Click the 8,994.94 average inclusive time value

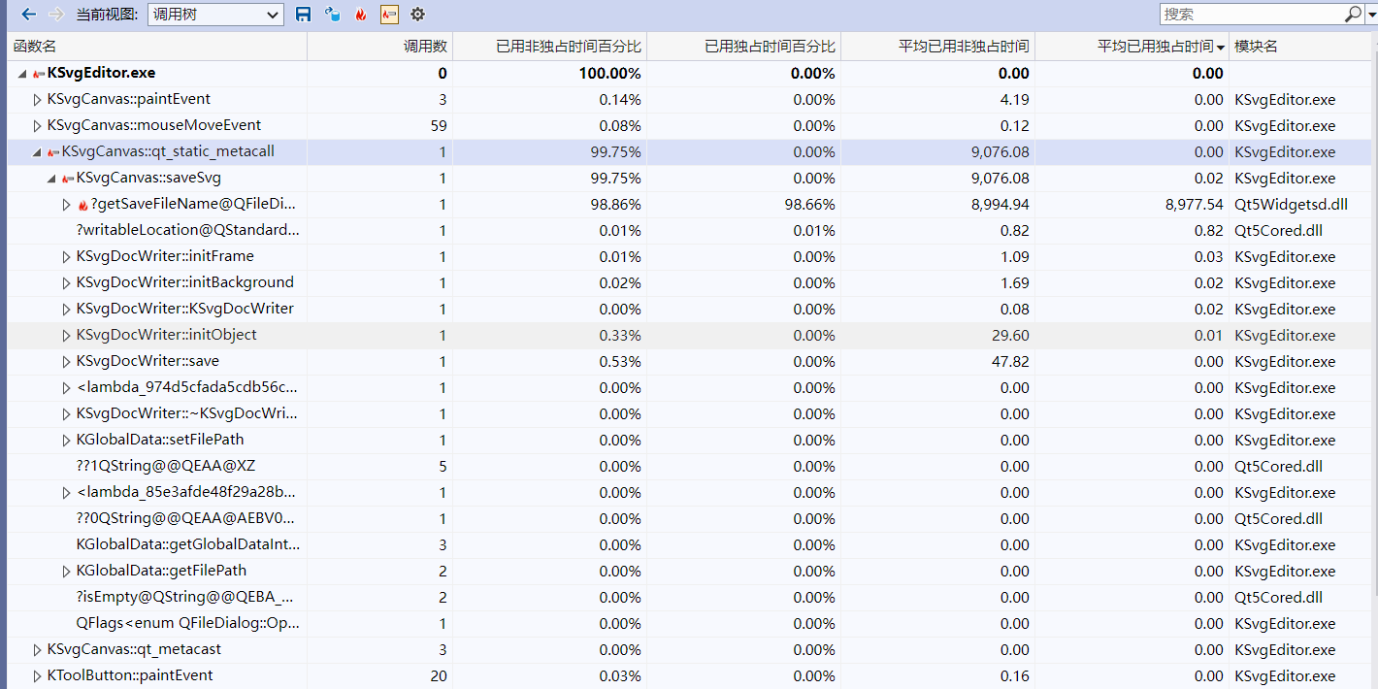point(1001,205)
